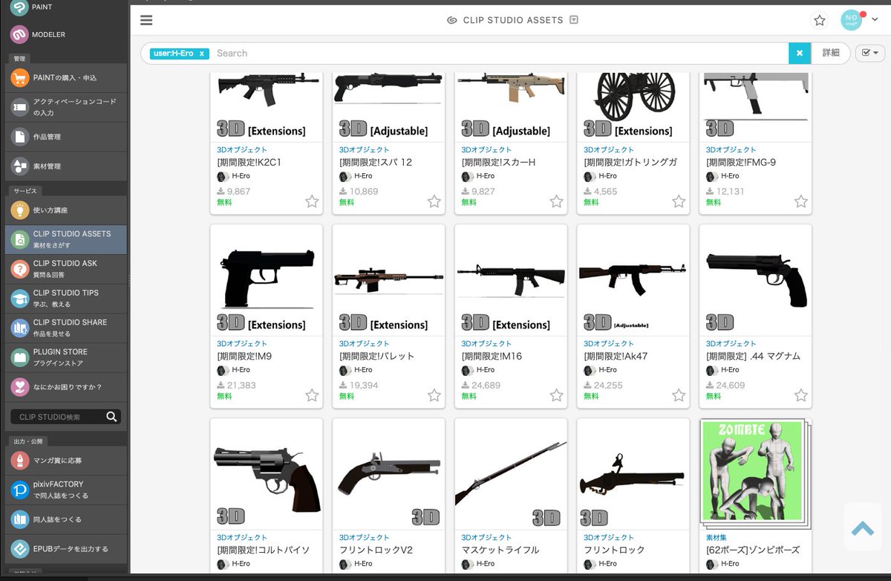Click H-Ero avatar icon under Ak47
Image resolution: width=891 pixels, height=581 pixels.
tap(589, 370)
